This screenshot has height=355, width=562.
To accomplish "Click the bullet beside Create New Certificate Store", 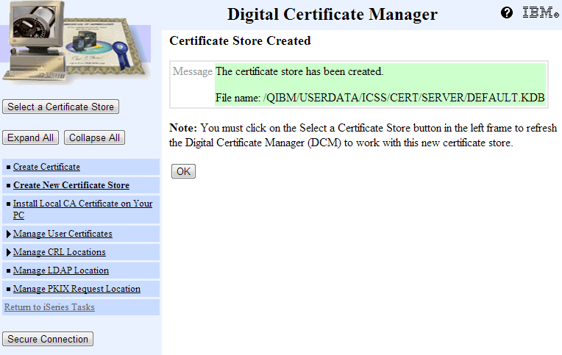I will [9, 185].
